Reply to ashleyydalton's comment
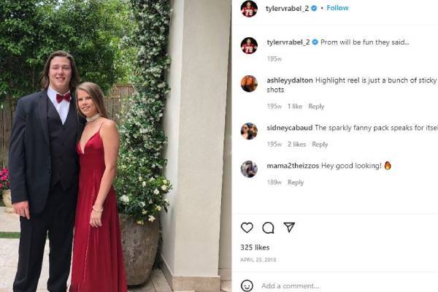The height and width of the screenshot is (292, 438). (316, 107)
